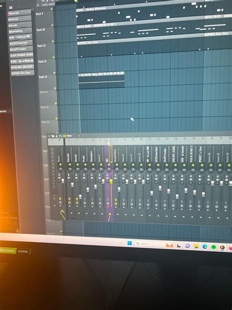Click the Master track pan knob
This screenshot has height=310, width=232.
[60, 169]
